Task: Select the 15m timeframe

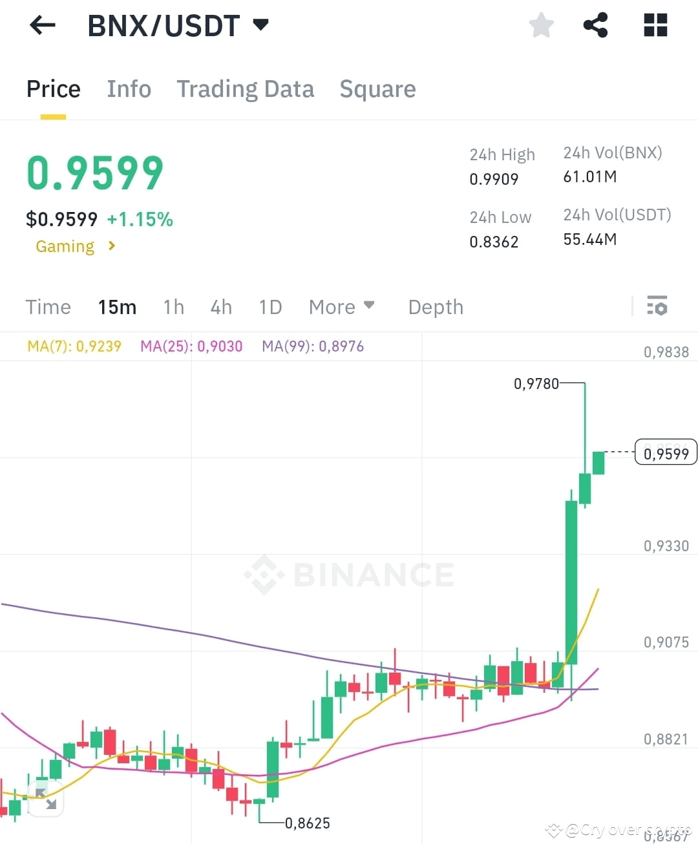Action: coord(117,306)
